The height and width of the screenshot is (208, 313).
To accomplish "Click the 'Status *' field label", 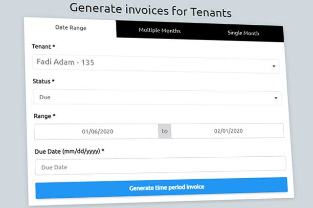I will pos(44,81).
